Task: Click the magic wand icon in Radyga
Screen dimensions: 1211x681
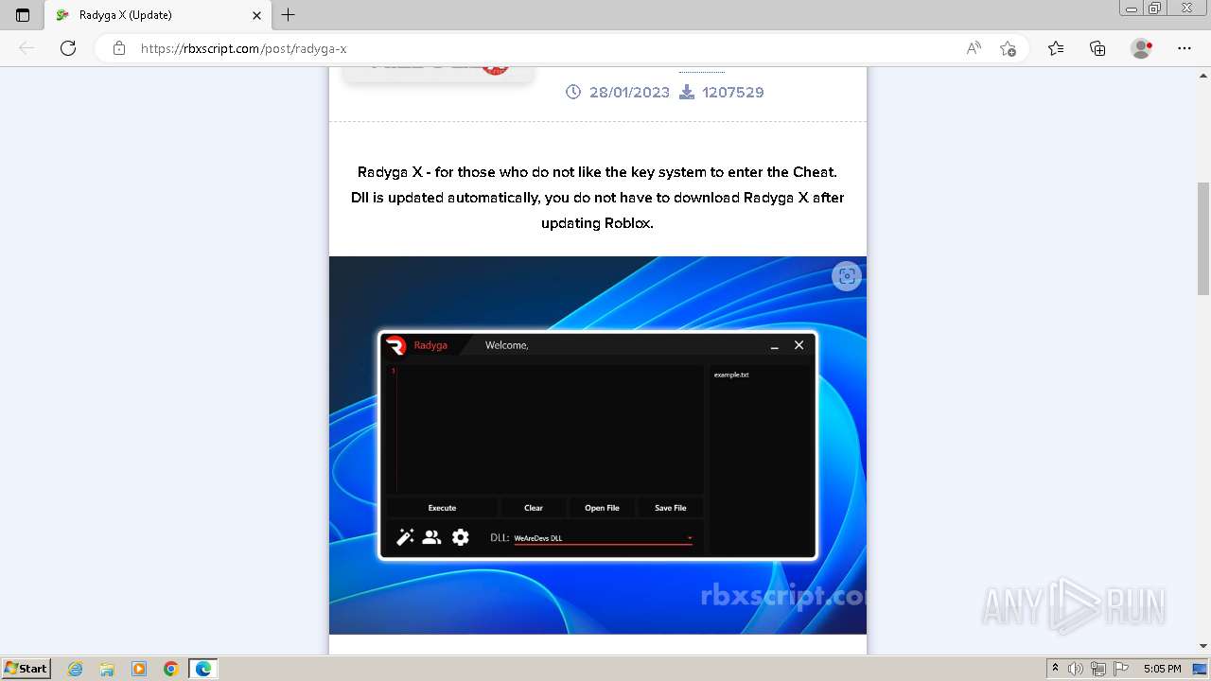Action: (x=405, y=537)
